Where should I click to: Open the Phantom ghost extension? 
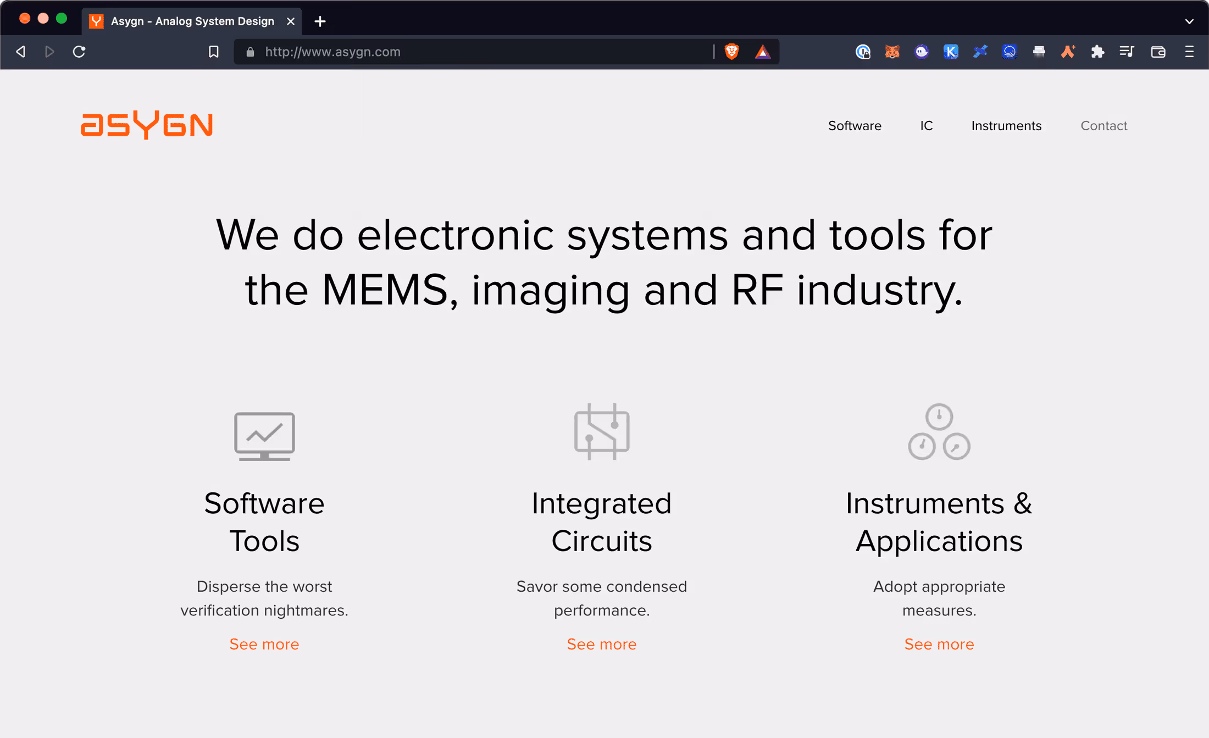point(922,52)
